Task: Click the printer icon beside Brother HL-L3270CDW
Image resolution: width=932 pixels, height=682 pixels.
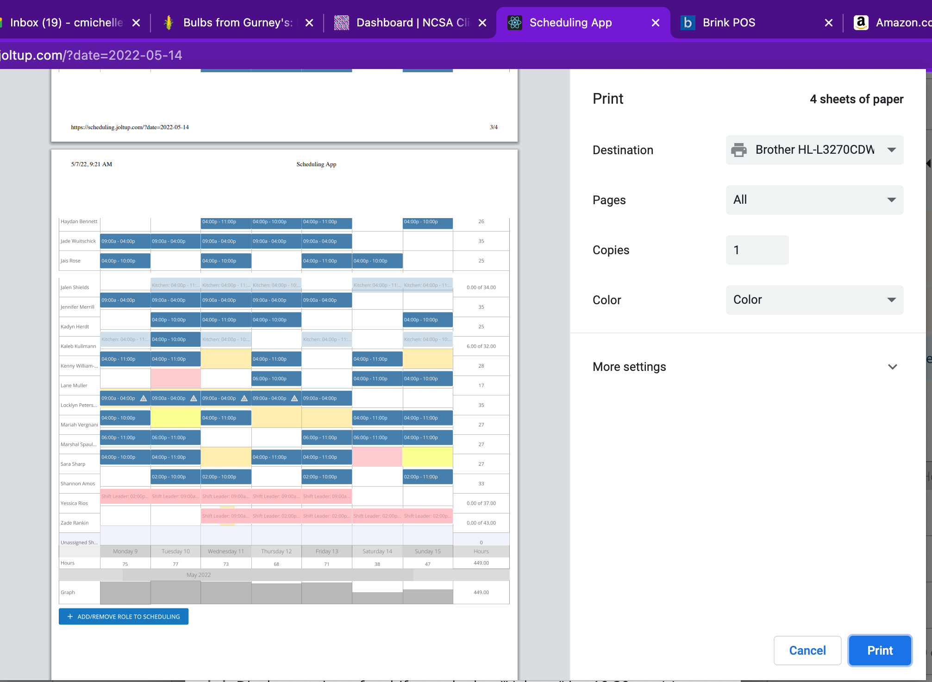Action: tap(739, 150)
